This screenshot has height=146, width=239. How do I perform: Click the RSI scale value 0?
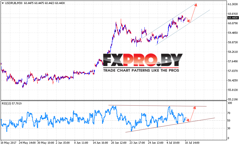[228, 138]
